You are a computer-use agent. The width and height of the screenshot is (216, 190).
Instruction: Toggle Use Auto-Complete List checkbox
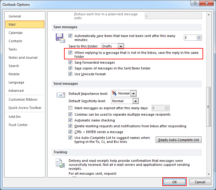point(70,138)
